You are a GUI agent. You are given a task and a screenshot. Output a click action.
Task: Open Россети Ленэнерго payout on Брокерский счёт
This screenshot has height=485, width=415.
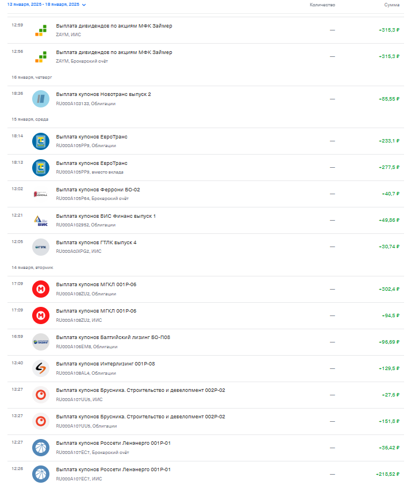(206, 448)
